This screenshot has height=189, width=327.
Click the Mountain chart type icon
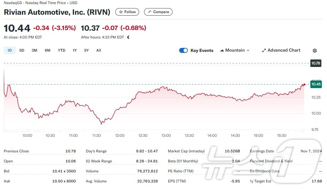[222, 50]
